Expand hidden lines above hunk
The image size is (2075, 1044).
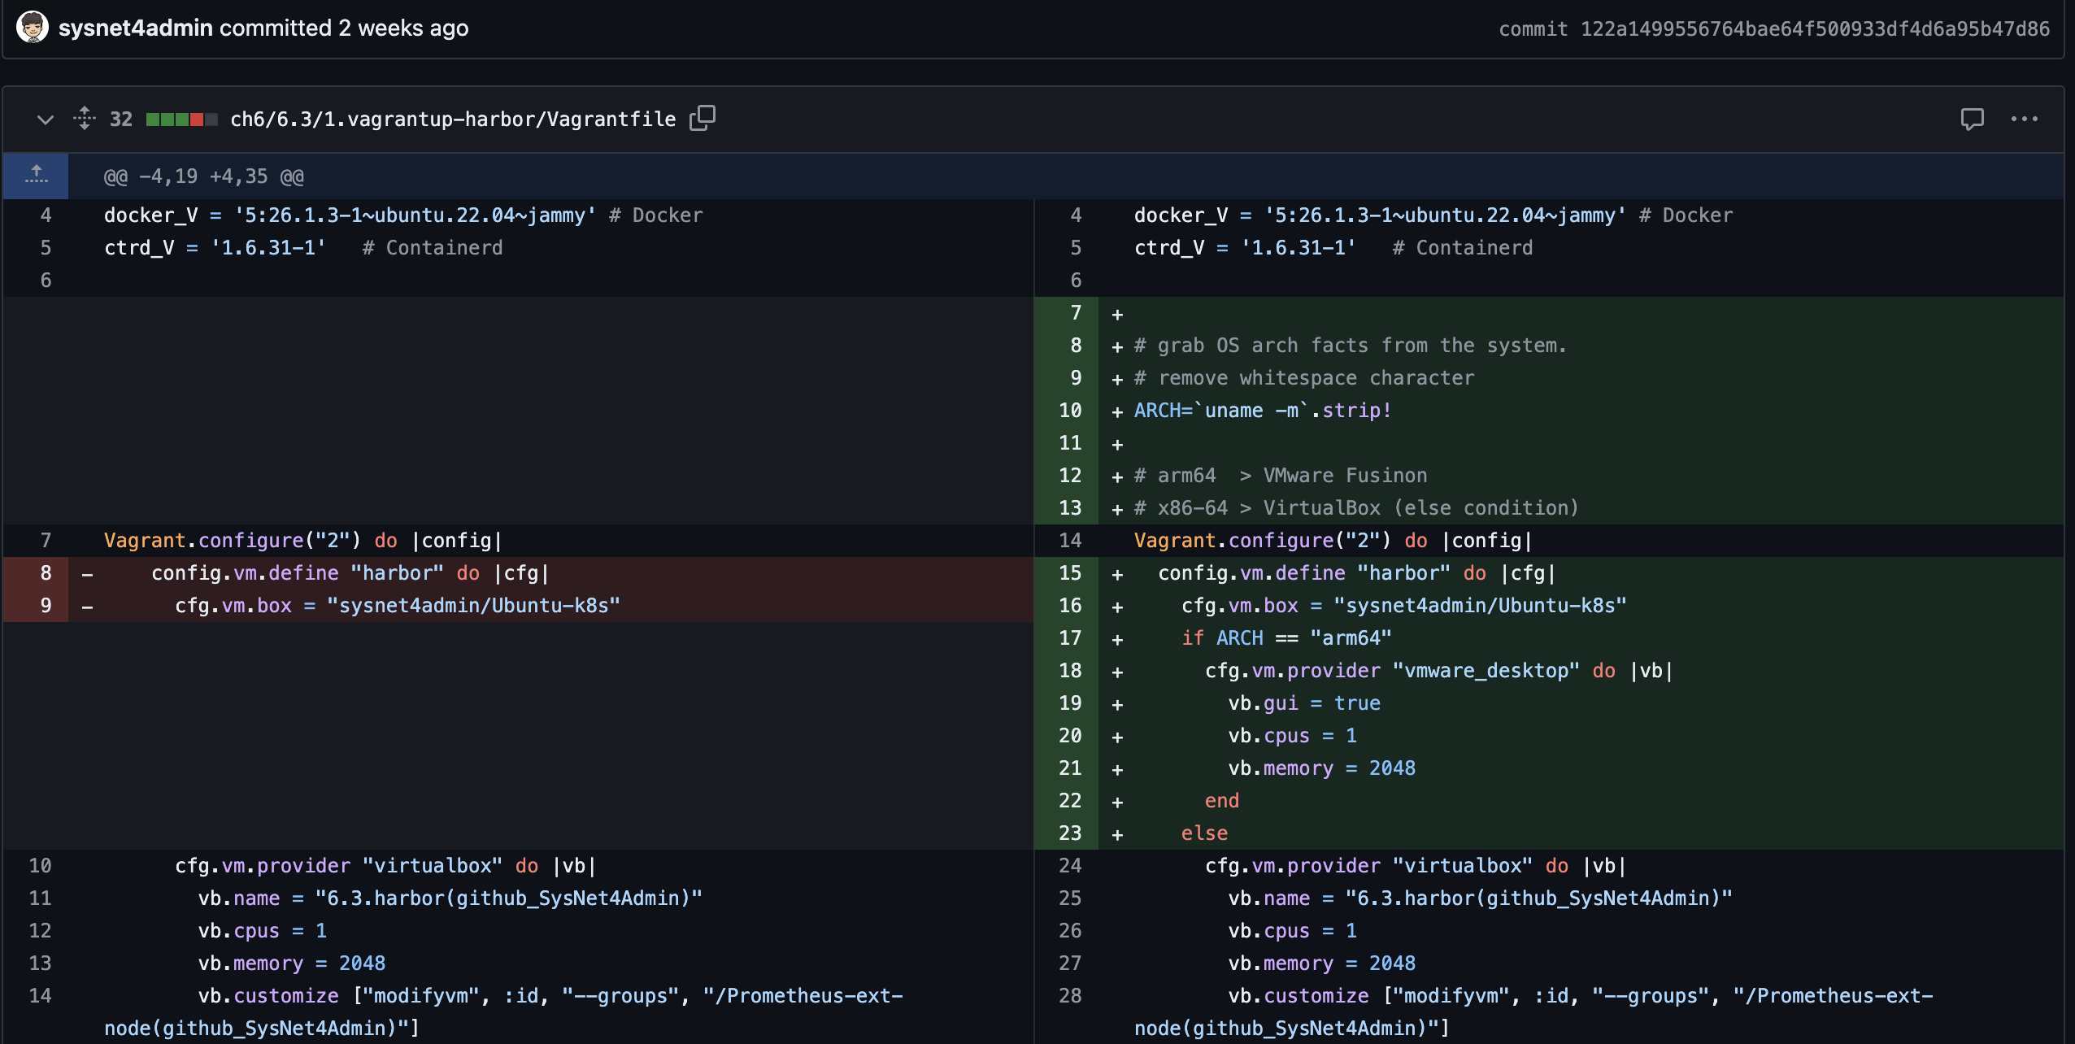(36, 176)
